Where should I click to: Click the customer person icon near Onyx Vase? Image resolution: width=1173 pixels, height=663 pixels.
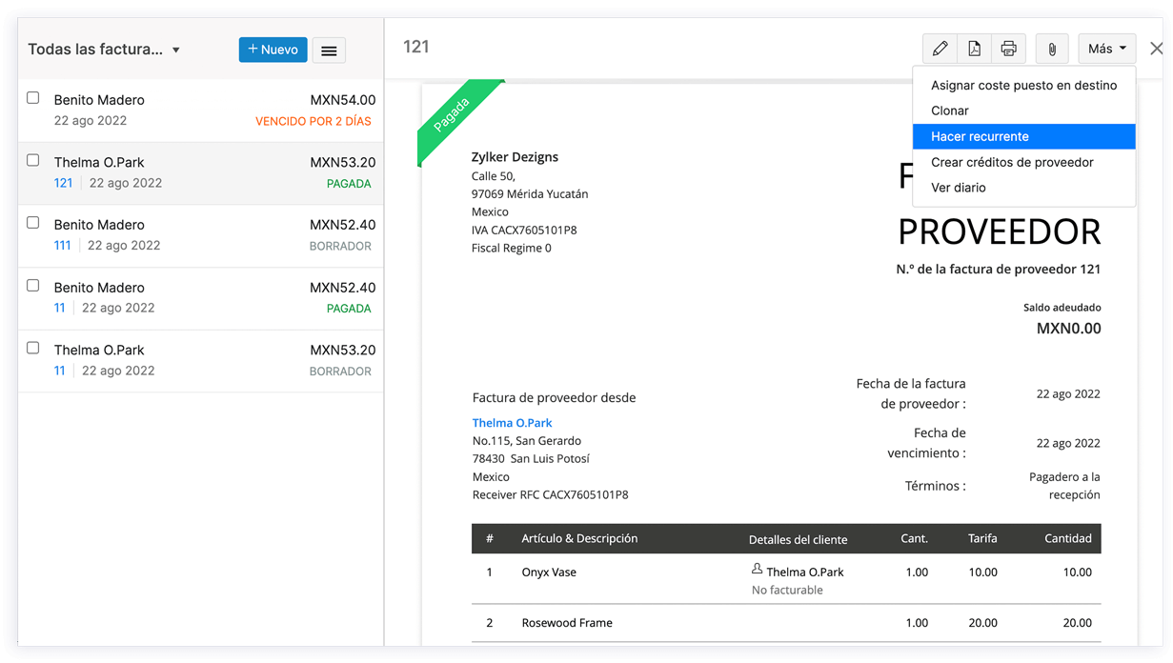(x=758, y=570)
